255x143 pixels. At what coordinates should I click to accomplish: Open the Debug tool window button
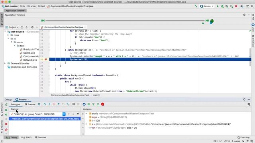pos(12,137)
